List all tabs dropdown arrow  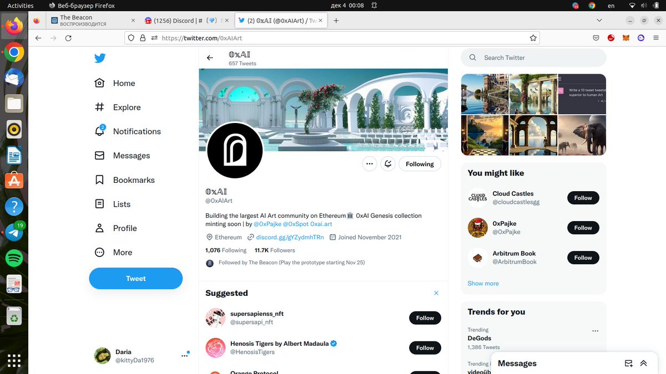[x=599, y=21]
